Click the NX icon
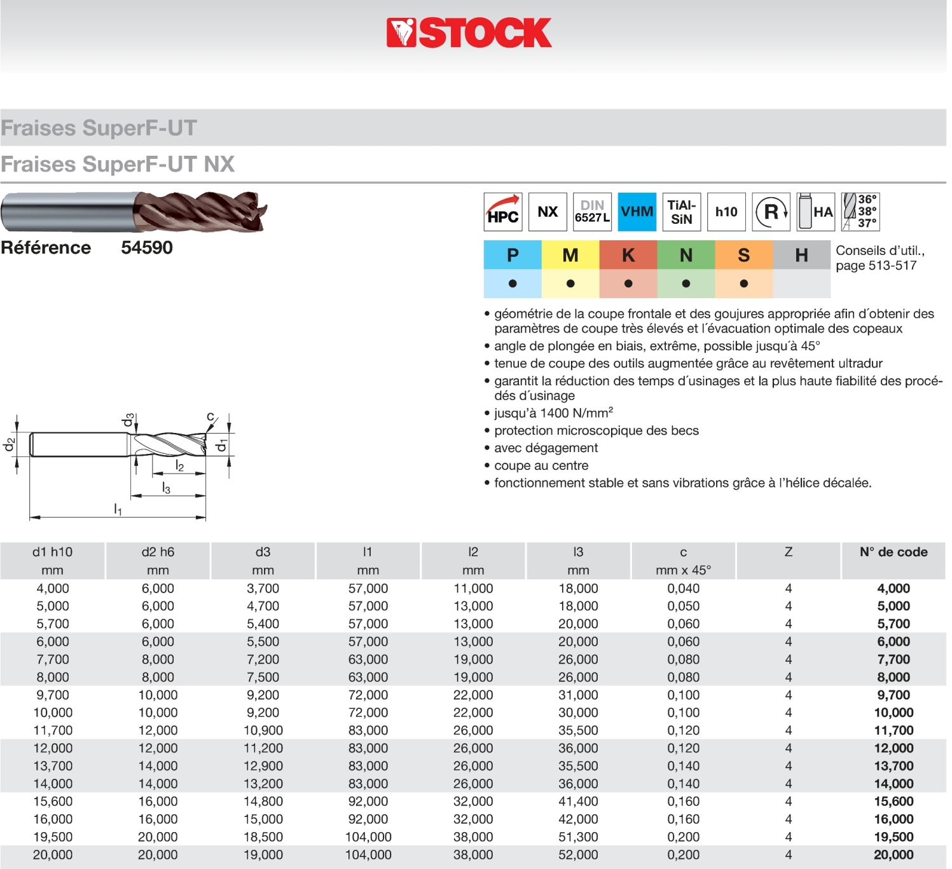952x869 pixels. [x=548, y=212]
